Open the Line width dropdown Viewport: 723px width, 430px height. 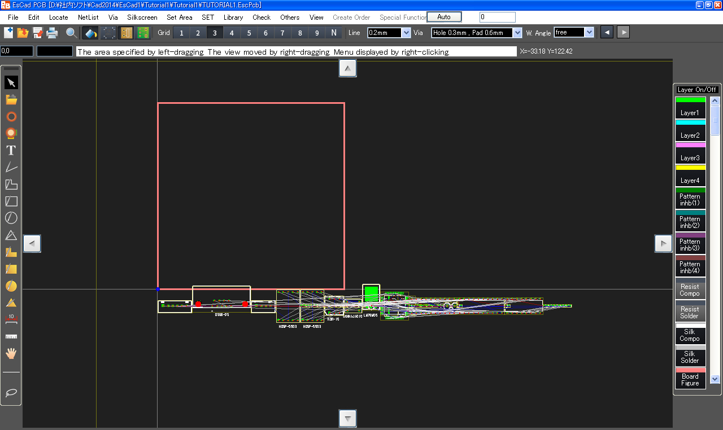[x=406, y=33]
